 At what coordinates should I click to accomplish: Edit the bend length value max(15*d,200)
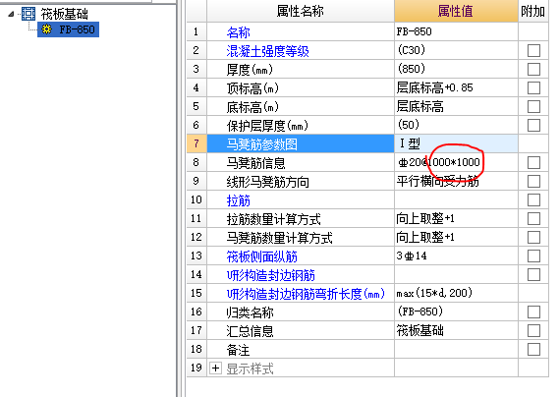(456, 293)
